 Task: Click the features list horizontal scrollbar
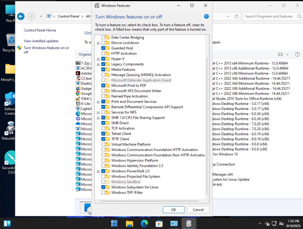(149, 201)
